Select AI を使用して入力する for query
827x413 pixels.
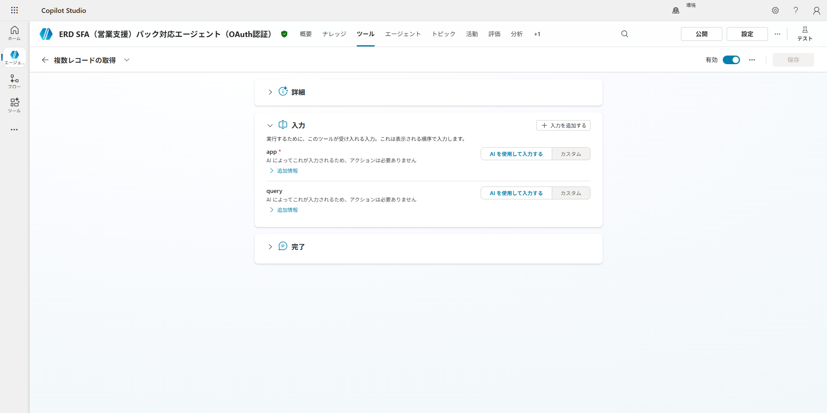[516, 193]
